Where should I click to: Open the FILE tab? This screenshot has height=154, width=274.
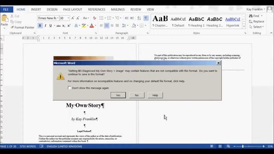click(x=6, y=9)
